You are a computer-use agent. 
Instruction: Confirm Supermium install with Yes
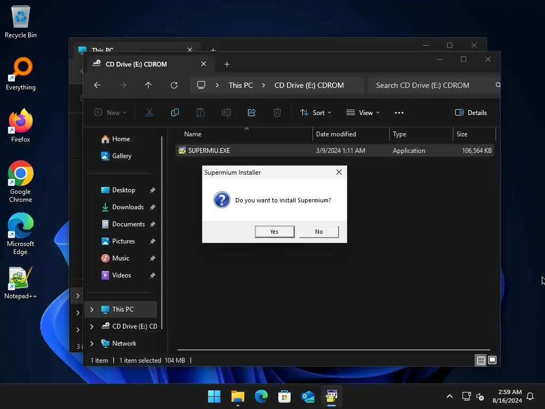tap(274, 232)
